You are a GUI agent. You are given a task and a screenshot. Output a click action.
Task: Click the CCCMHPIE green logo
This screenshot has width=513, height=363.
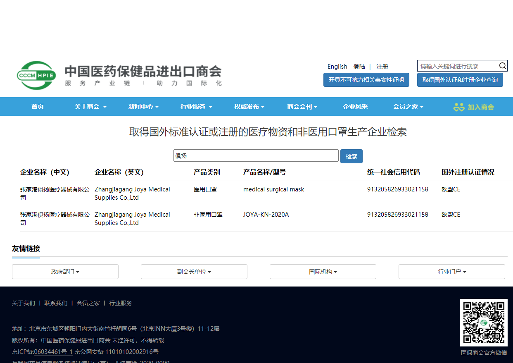tap(36, 75)
